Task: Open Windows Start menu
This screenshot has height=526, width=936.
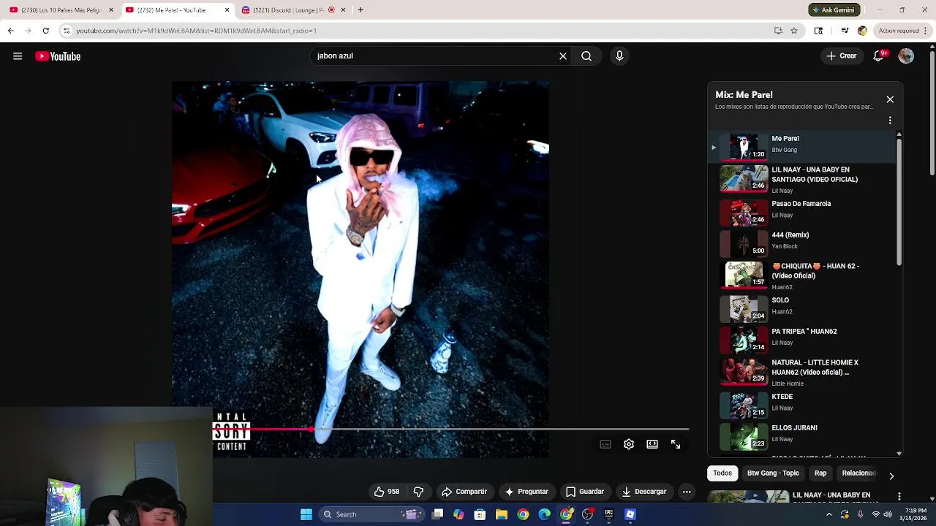Action: point(306,514)
